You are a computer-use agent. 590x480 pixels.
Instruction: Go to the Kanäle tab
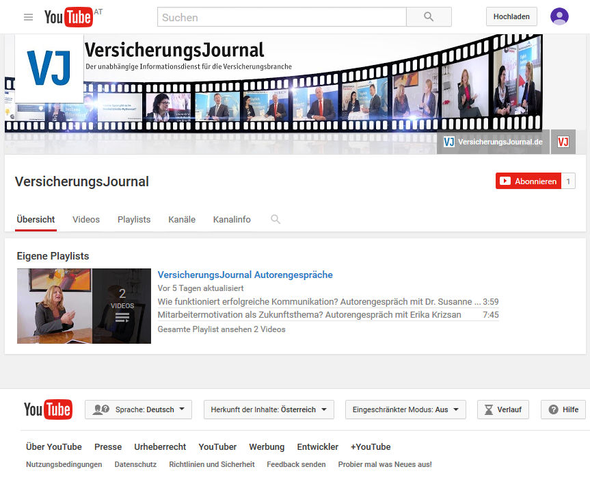(182, 220)
